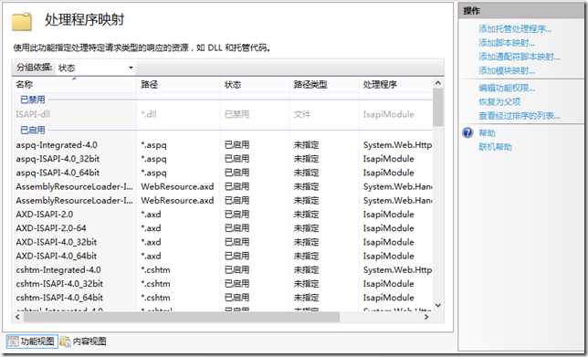Screen dimensions: 588x357
Task: Click 添加模块映射... link
Action: point(507,70)
